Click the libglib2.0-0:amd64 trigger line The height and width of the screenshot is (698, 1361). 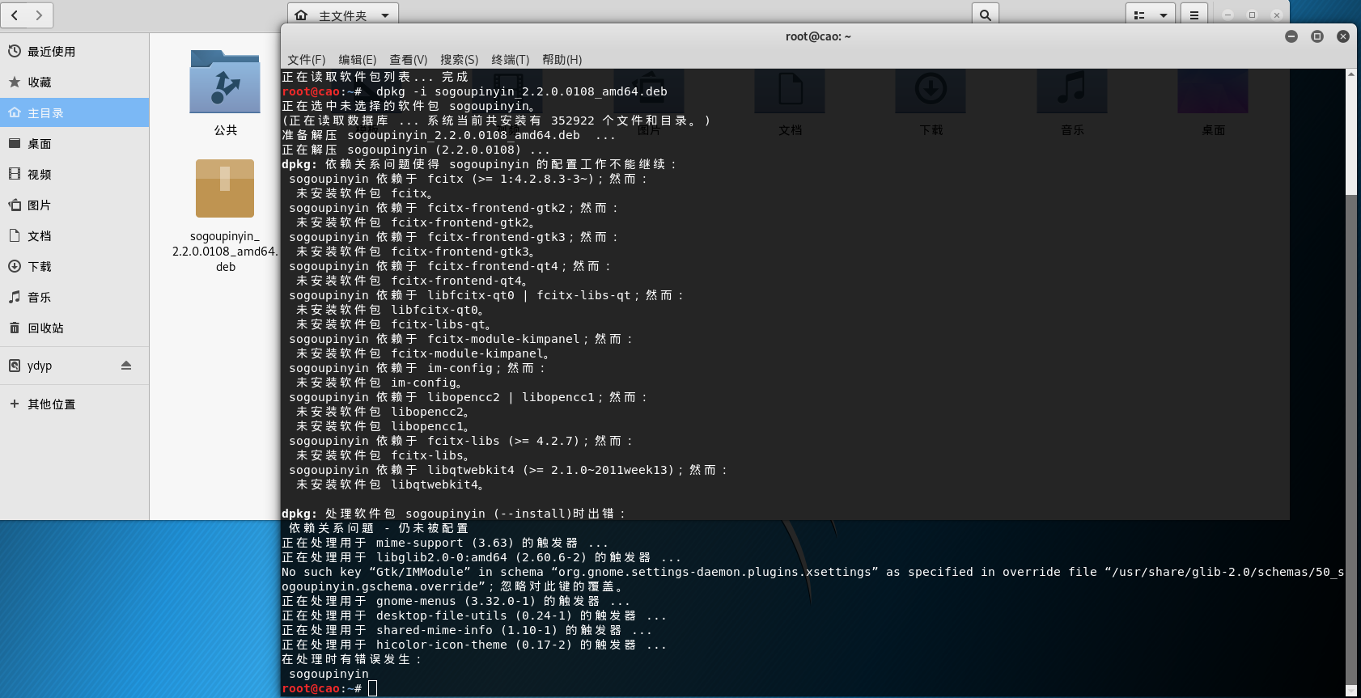click(481, 557)
